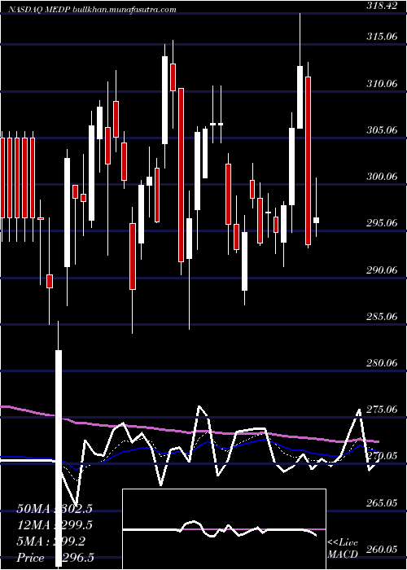Viewport: 407px width, 570px height.
Task: Click the Price 296.5 readout
Action: click(x=55, y=558)
